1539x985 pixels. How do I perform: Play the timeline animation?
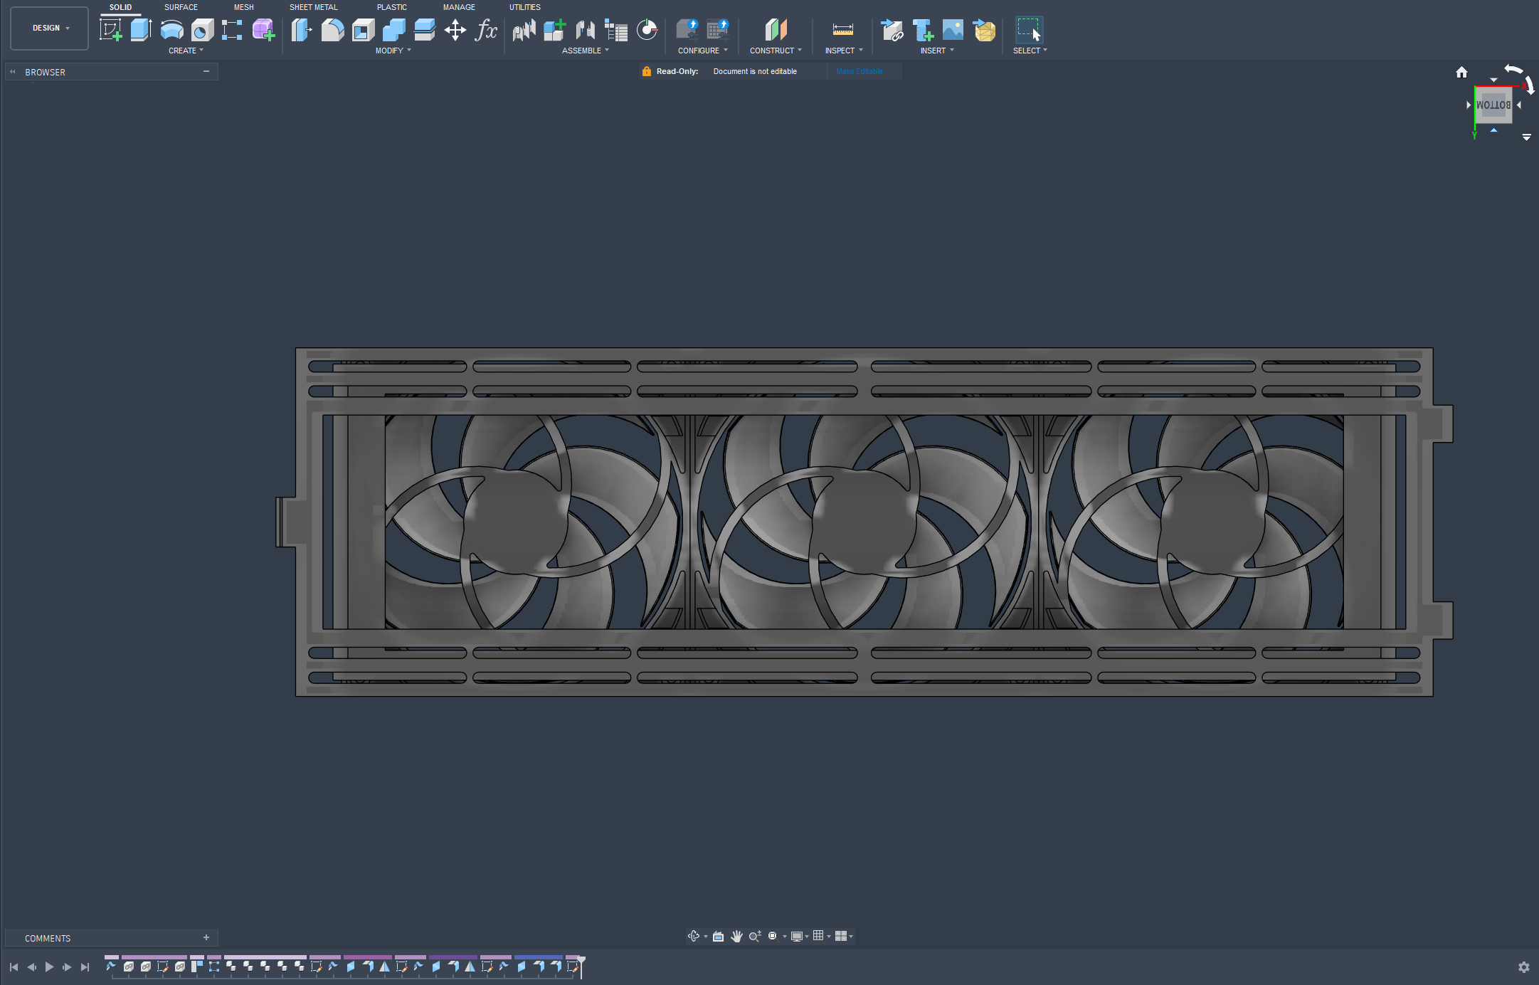click(x=49, y=966)
